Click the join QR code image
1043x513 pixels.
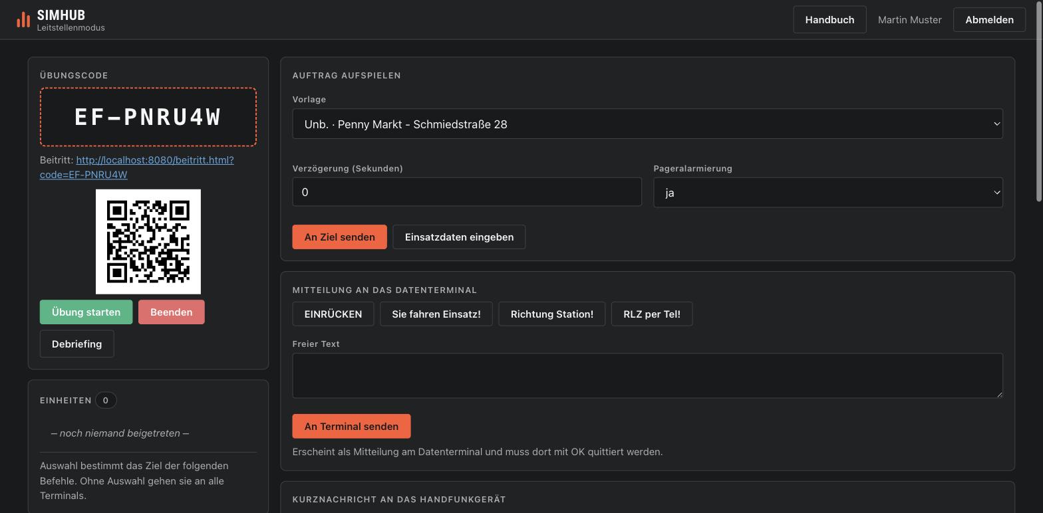click(x=148, y=242)
